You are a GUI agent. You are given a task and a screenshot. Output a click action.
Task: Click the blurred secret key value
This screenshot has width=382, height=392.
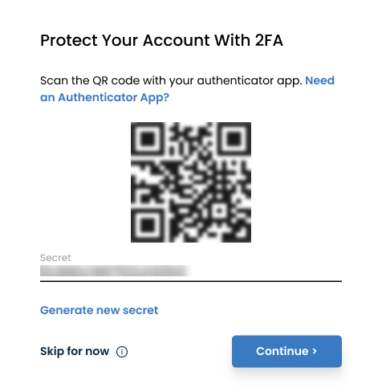[x=115, y=271]
